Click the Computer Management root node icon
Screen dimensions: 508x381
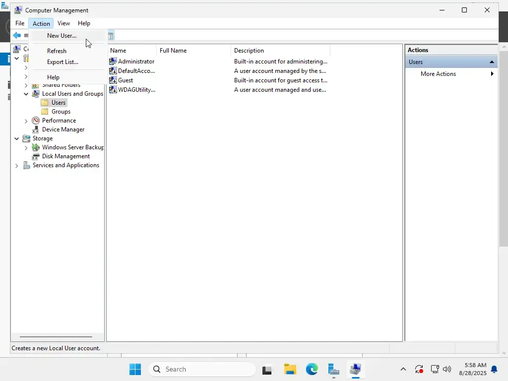point(17,49)
